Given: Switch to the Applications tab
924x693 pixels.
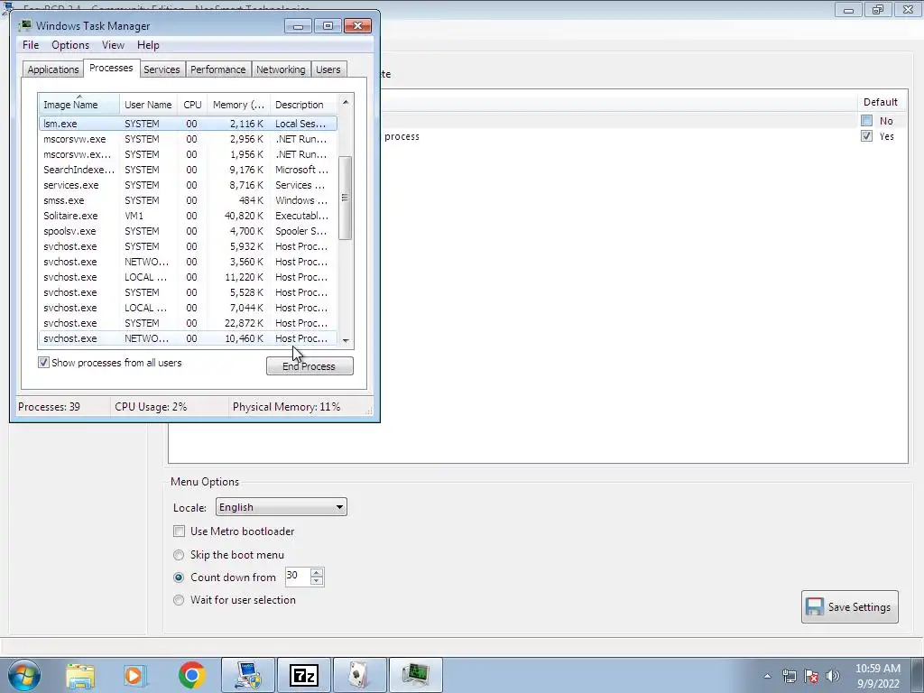Looking at the screenshot, I should [x=53, y=69].
